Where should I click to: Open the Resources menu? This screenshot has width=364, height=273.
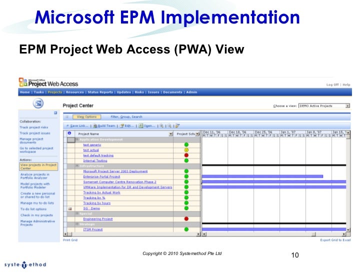pyautogui.click(x=75, y=92)
